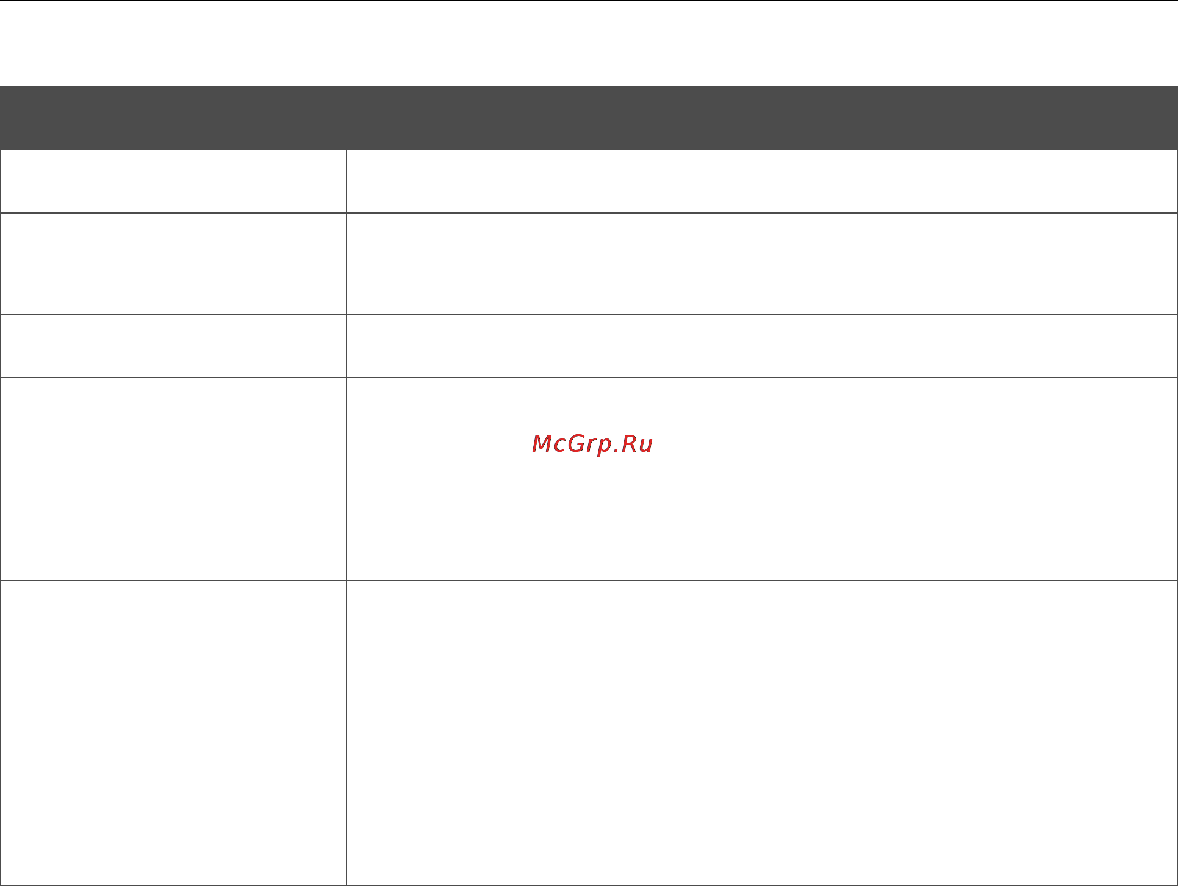Select the seventh row's right cell

click(x=762, y=772)
